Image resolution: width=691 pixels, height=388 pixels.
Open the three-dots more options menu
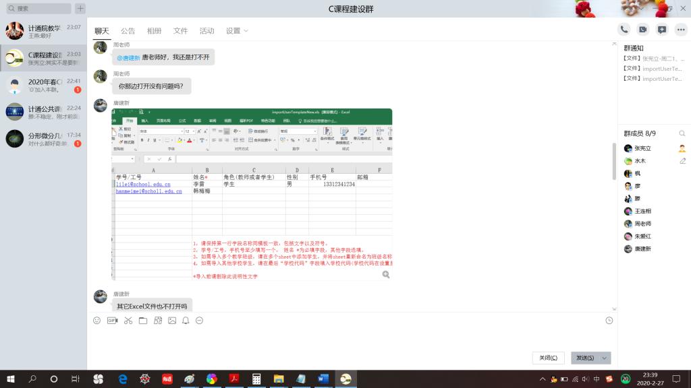click(199, 321)
